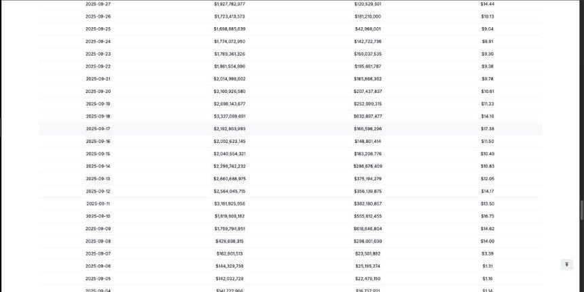This screenshot has width=584, height=292.
Task: Click the $8.91 price on 2025-09-24
Action: pyautogui.click(x=488, y=41)
